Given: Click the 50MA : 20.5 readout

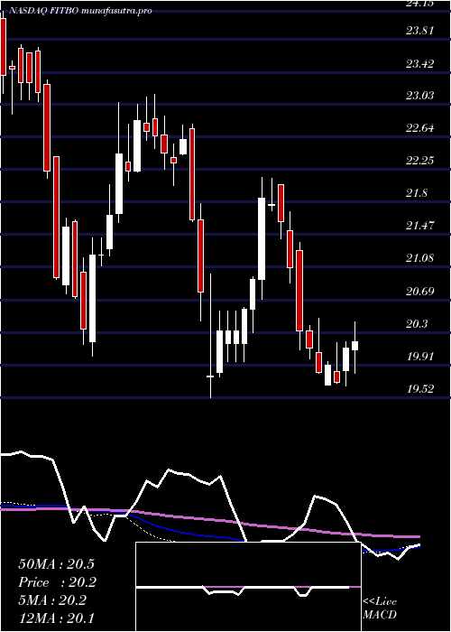Looking at the screenshot, I should [x=56, y=564].
